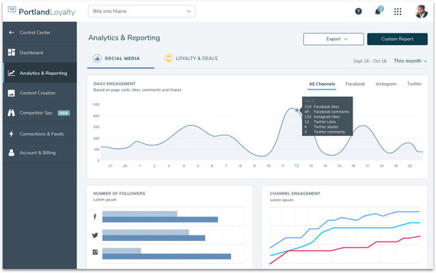Open Account & Billing section
The width and height of the screenshot is (436, 273).
click(x=38, y=153)
